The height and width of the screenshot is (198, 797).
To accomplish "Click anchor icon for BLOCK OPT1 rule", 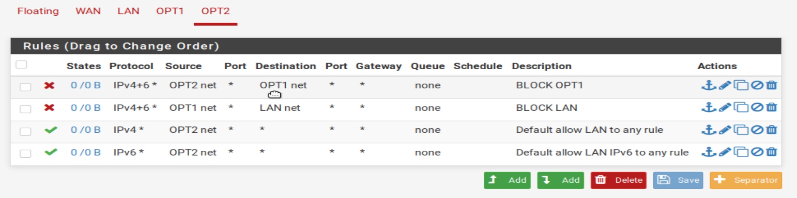I will pyautogui.click(x=708, y=85).
